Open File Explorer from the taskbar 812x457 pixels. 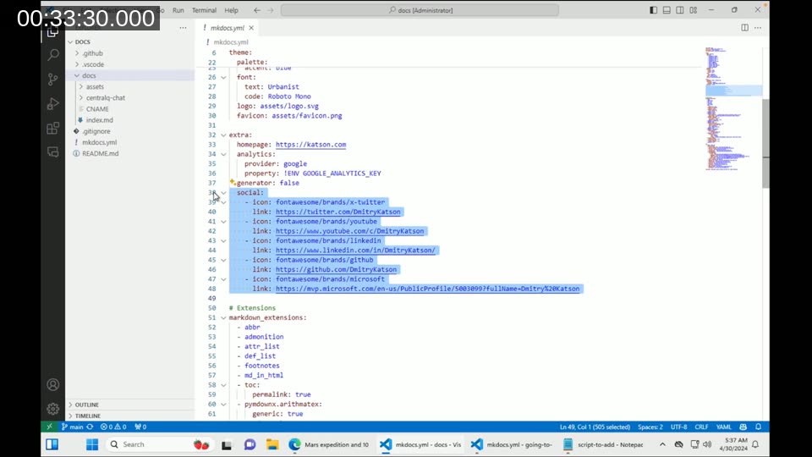point(272,444)
